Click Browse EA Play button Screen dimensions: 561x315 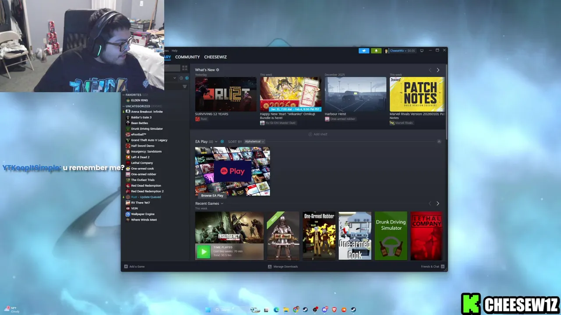pos(212,195)
